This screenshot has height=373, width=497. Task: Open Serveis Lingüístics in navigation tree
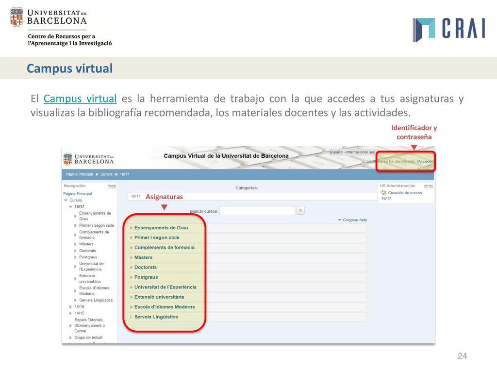coord(96,300)
